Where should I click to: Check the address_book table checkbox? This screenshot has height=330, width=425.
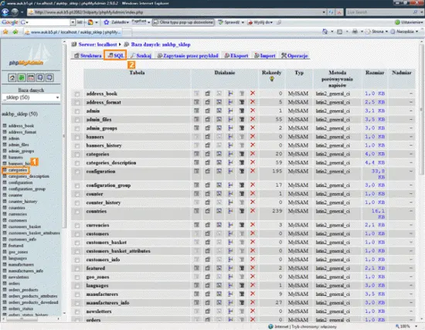77,94
